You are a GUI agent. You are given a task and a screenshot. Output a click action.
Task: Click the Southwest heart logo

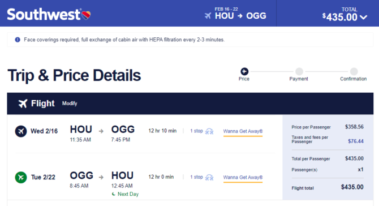pyautogui.click(x=86, y=15)
